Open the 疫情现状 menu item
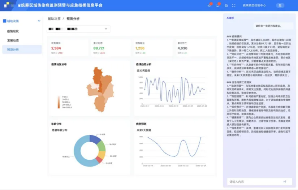The image size is (298, 190). pyautogui.click(x=13, y=31)
